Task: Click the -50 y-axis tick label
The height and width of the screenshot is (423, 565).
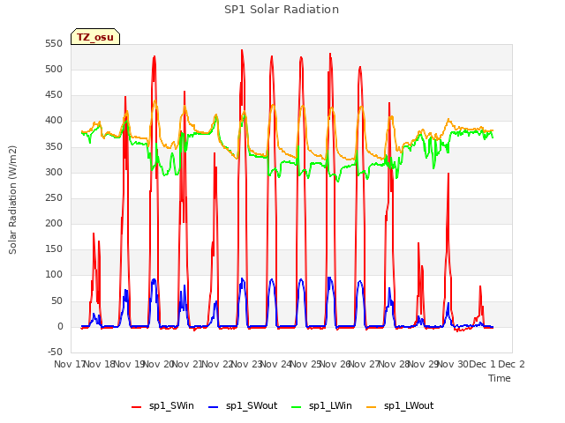Action: coord(55,352)
